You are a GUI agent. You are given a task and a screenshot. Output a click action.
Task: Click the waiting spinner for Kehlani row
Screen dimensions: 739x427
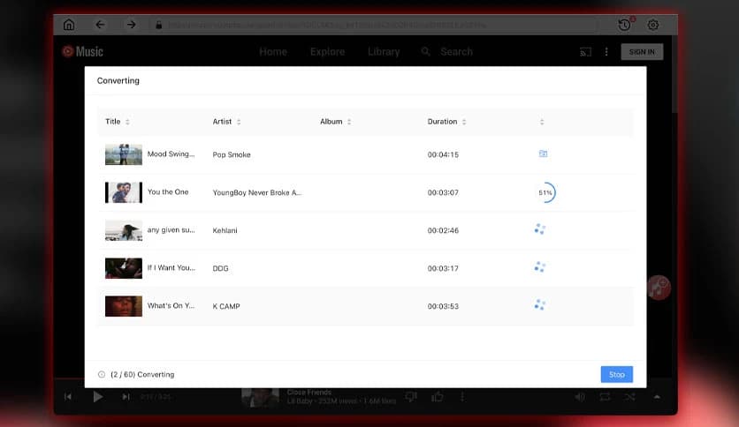pos(540,229)
